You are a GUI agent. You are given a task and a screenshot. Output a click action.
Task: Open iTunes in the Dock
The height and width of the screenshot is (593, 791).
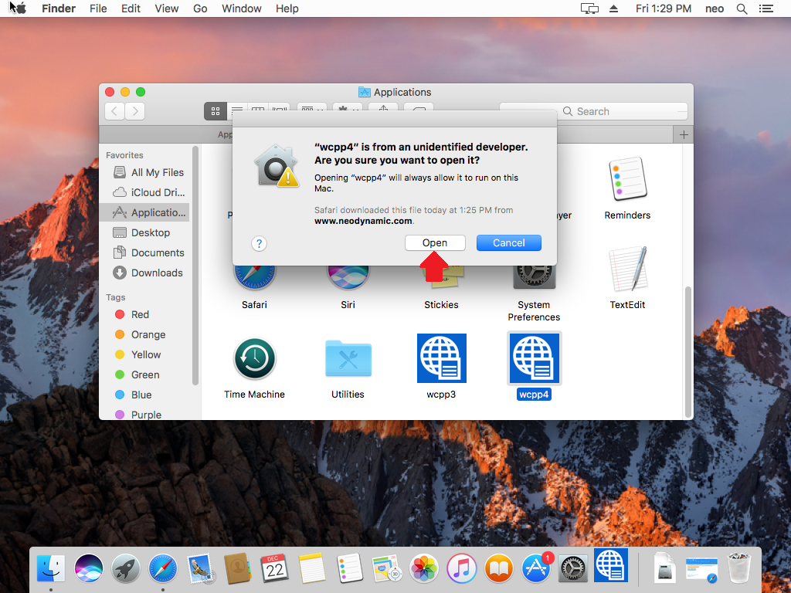point(461,568)
